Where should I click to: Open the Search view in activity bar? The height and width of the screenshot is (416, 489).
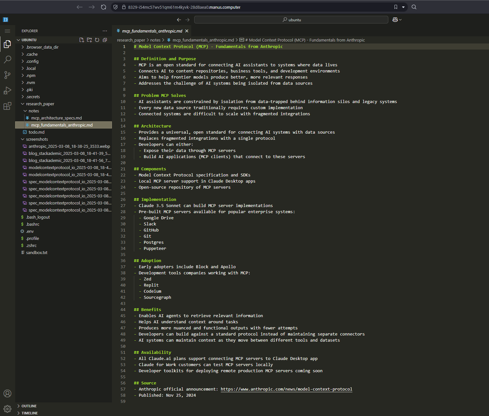coord(7,59)
